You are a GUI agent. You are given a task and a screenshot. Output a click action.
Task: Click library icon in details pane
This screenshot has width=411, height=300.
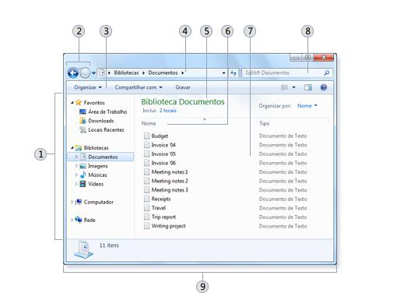pos(83,249)
